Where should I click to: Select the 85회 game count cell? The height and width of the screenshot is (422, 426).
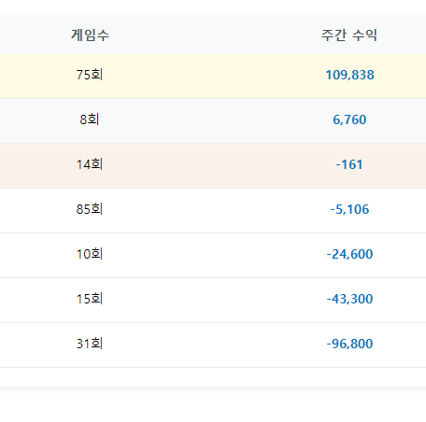point(90,209)
